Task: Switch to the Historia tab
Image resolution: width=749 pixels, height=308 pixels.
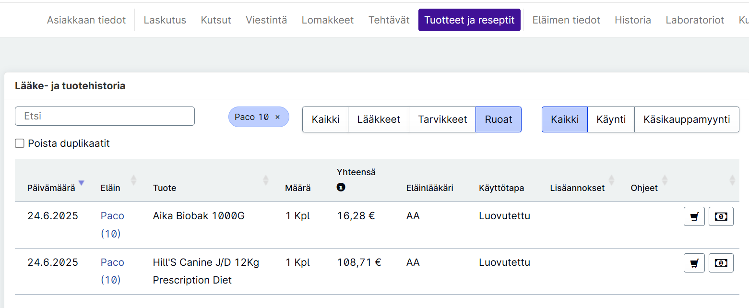Action: pyautogui.click(x=633, y=20)
